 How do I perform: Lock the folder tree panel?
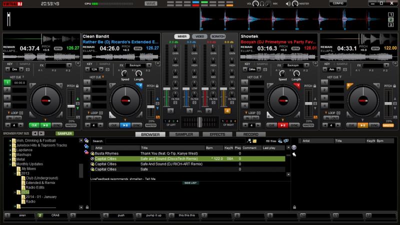click(x=87, y=207)
